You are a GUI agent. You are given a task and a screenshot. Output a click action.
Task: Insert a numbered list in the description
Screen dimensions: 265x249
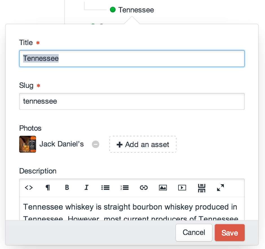coord(125,188)
